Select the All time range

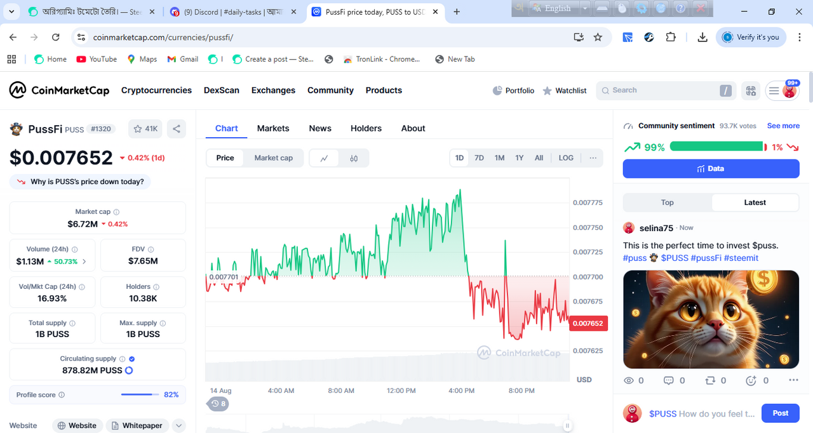coord(539,158)
